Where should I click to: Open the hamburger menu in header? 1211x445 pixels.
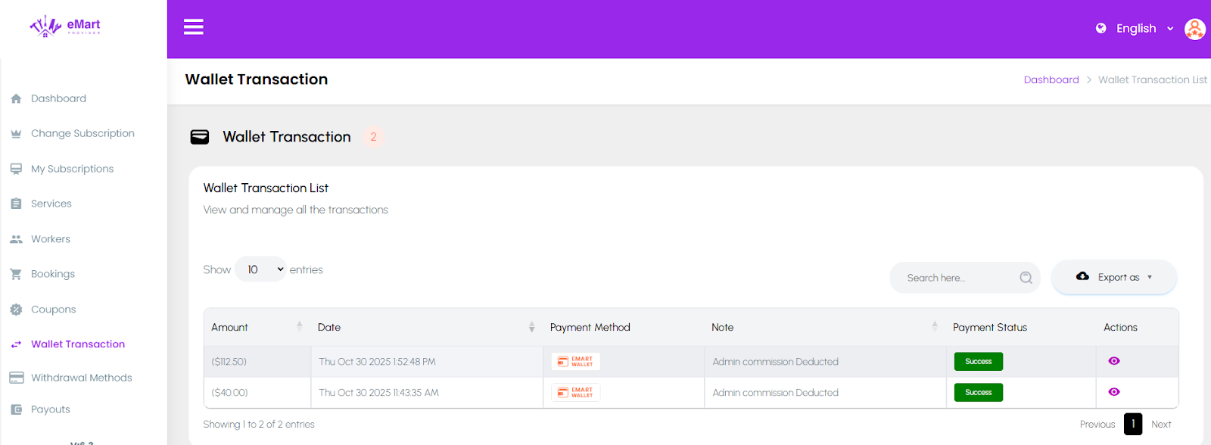pos(194,27)
